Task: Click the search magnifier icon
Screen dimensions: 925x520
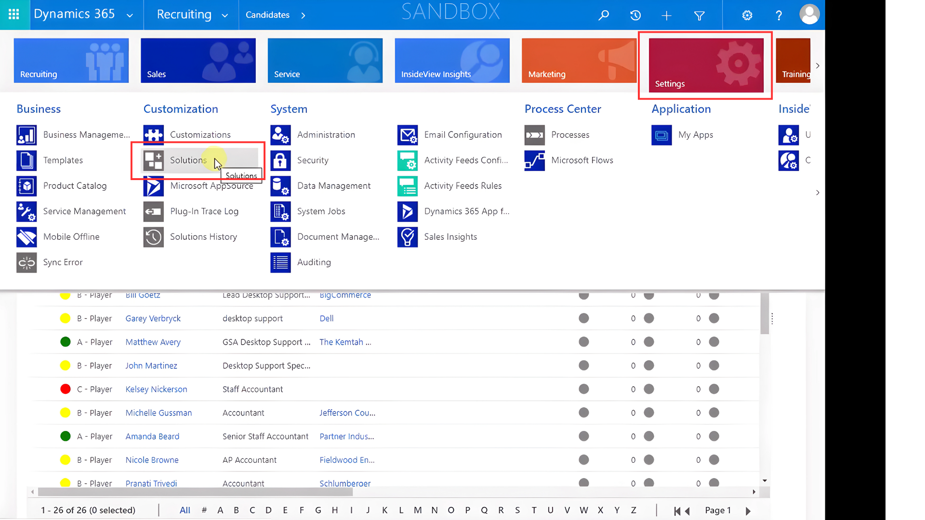Action: [603, 15]
